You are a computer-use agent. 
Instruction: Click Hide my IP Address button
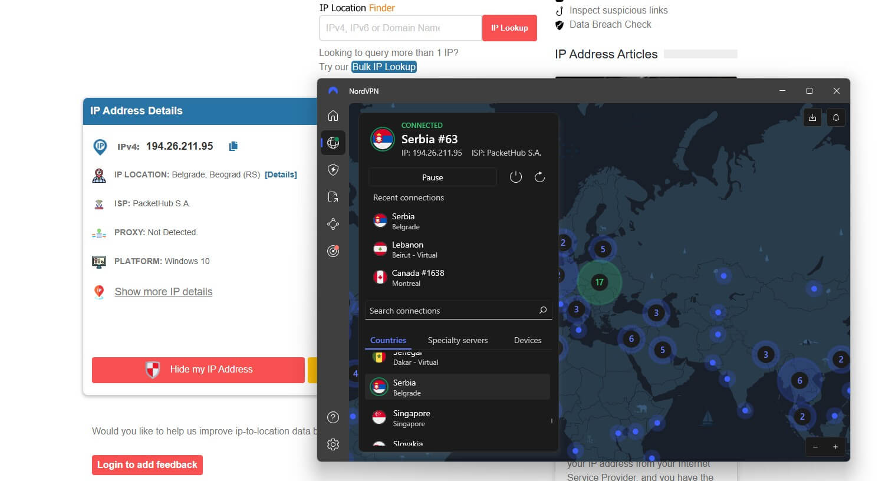[198, 370]
